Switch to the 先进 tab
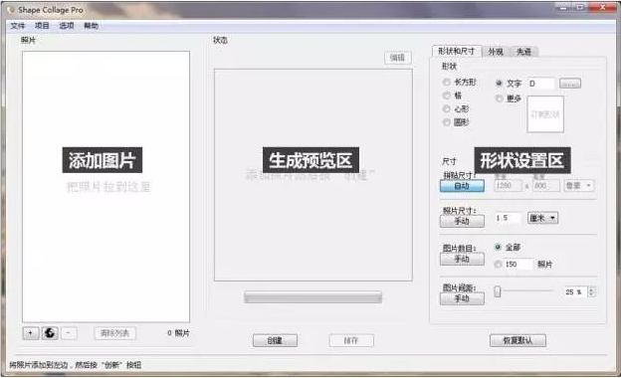621x378 pixels. (523, 52)
